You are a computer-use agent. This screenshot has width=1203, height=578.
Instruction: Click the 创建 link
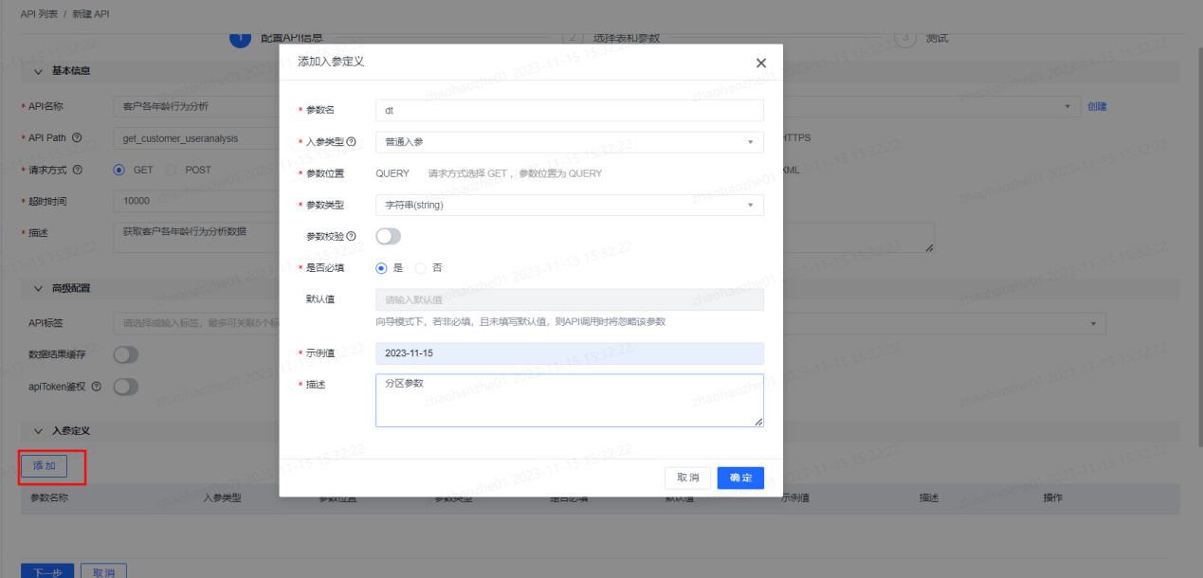[1097, 106]
